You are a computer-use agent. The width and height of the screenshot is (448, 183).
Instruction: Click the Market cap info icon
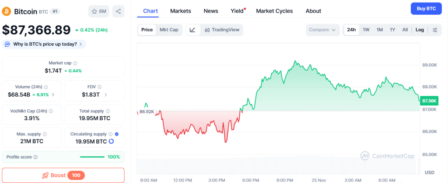[75, 63]
